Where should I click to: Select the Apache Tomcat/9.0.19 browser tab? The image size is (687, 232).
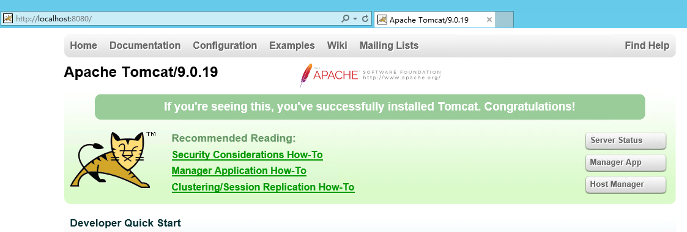coord(434,20)
